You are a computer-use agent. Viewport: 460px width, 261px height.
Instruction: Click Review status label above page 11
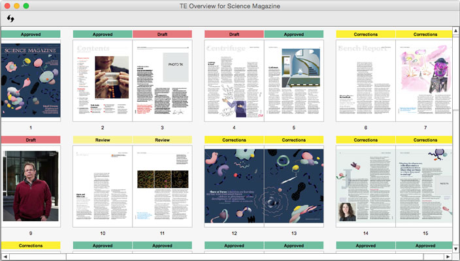point(162,140)
